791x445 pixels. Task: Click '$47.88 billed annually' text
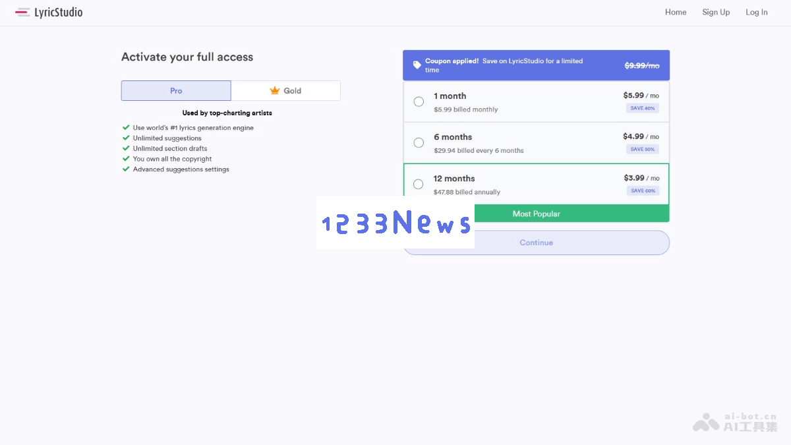click(x=467, y=192)
